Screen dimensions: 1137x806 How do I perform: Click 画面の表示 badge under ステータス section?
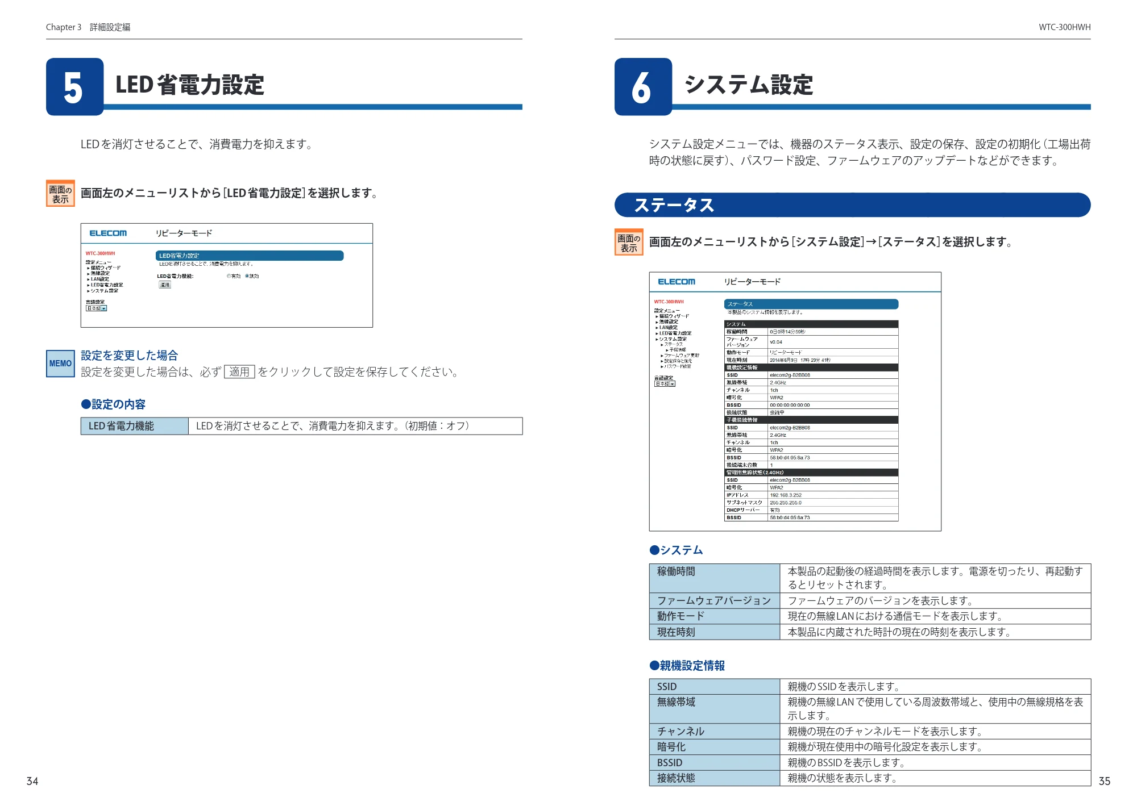(629, 242)
